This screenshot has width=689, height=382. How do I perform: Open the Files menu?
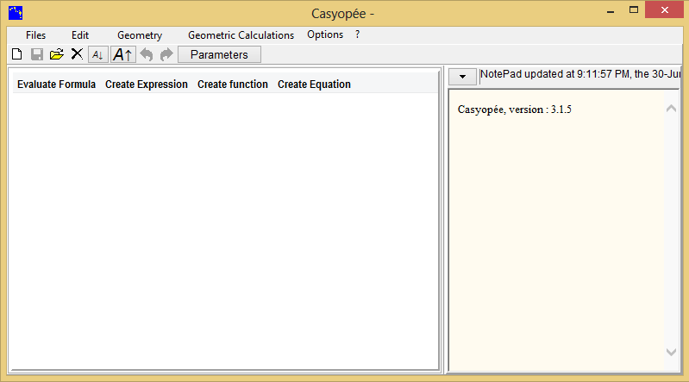[35, 35]
